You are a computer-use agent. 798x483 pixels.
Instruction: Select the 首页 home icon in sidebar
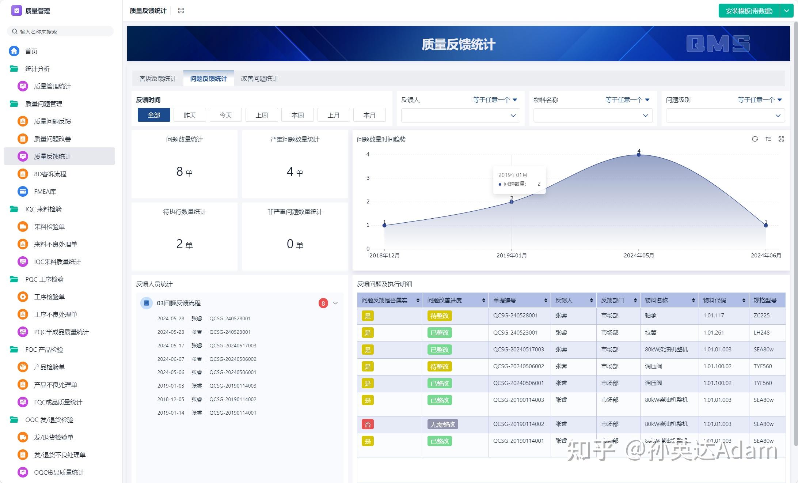14,51
